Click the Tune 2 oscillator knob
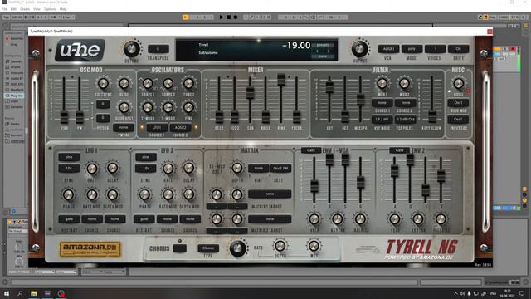 click(x=188, y=83)
